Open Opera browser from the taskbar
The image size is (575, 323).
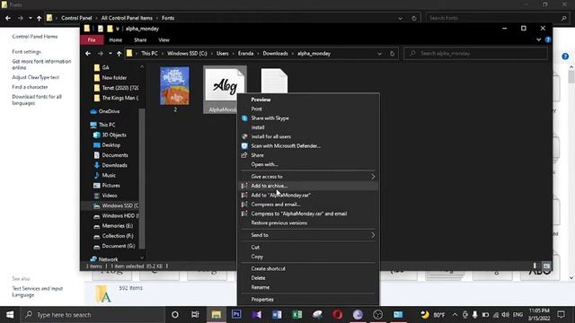(338, 314)
